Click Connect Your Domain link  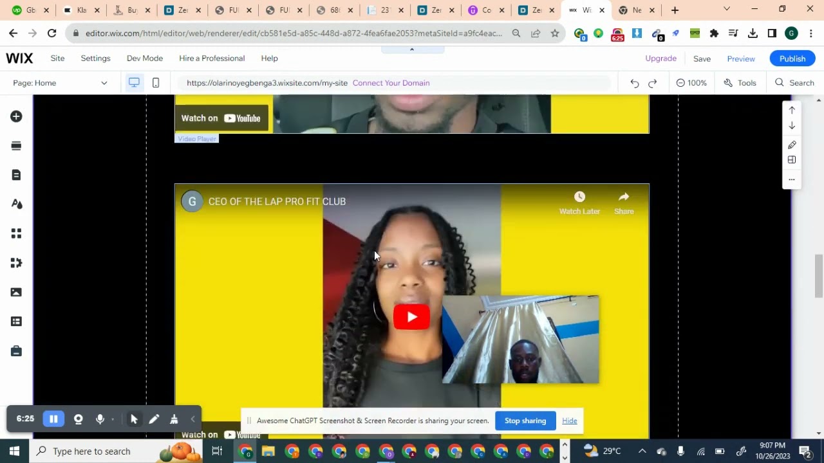pyautogui.click(x=391, y=83)
